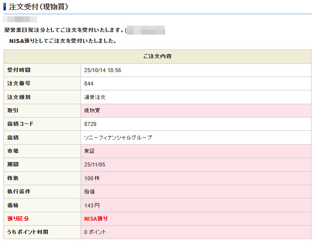Viewport: 315px width, 243px height.
Task: Select the order time value 25/10/14 18:56
Action: click(102, 70)
